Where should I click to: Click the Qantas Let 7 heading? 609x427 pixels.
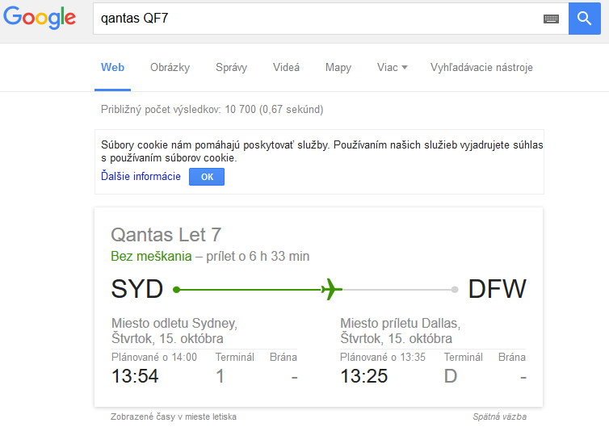click(x=166, y=235)
